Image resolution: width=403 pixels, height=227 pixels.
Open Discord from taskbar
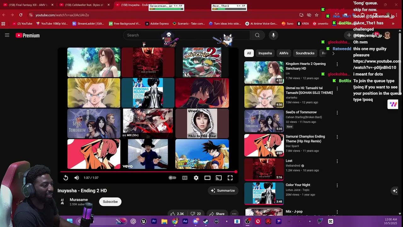[x=196, y=221]
